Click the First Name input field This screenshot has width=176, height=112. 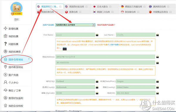[x=75, y=35]
